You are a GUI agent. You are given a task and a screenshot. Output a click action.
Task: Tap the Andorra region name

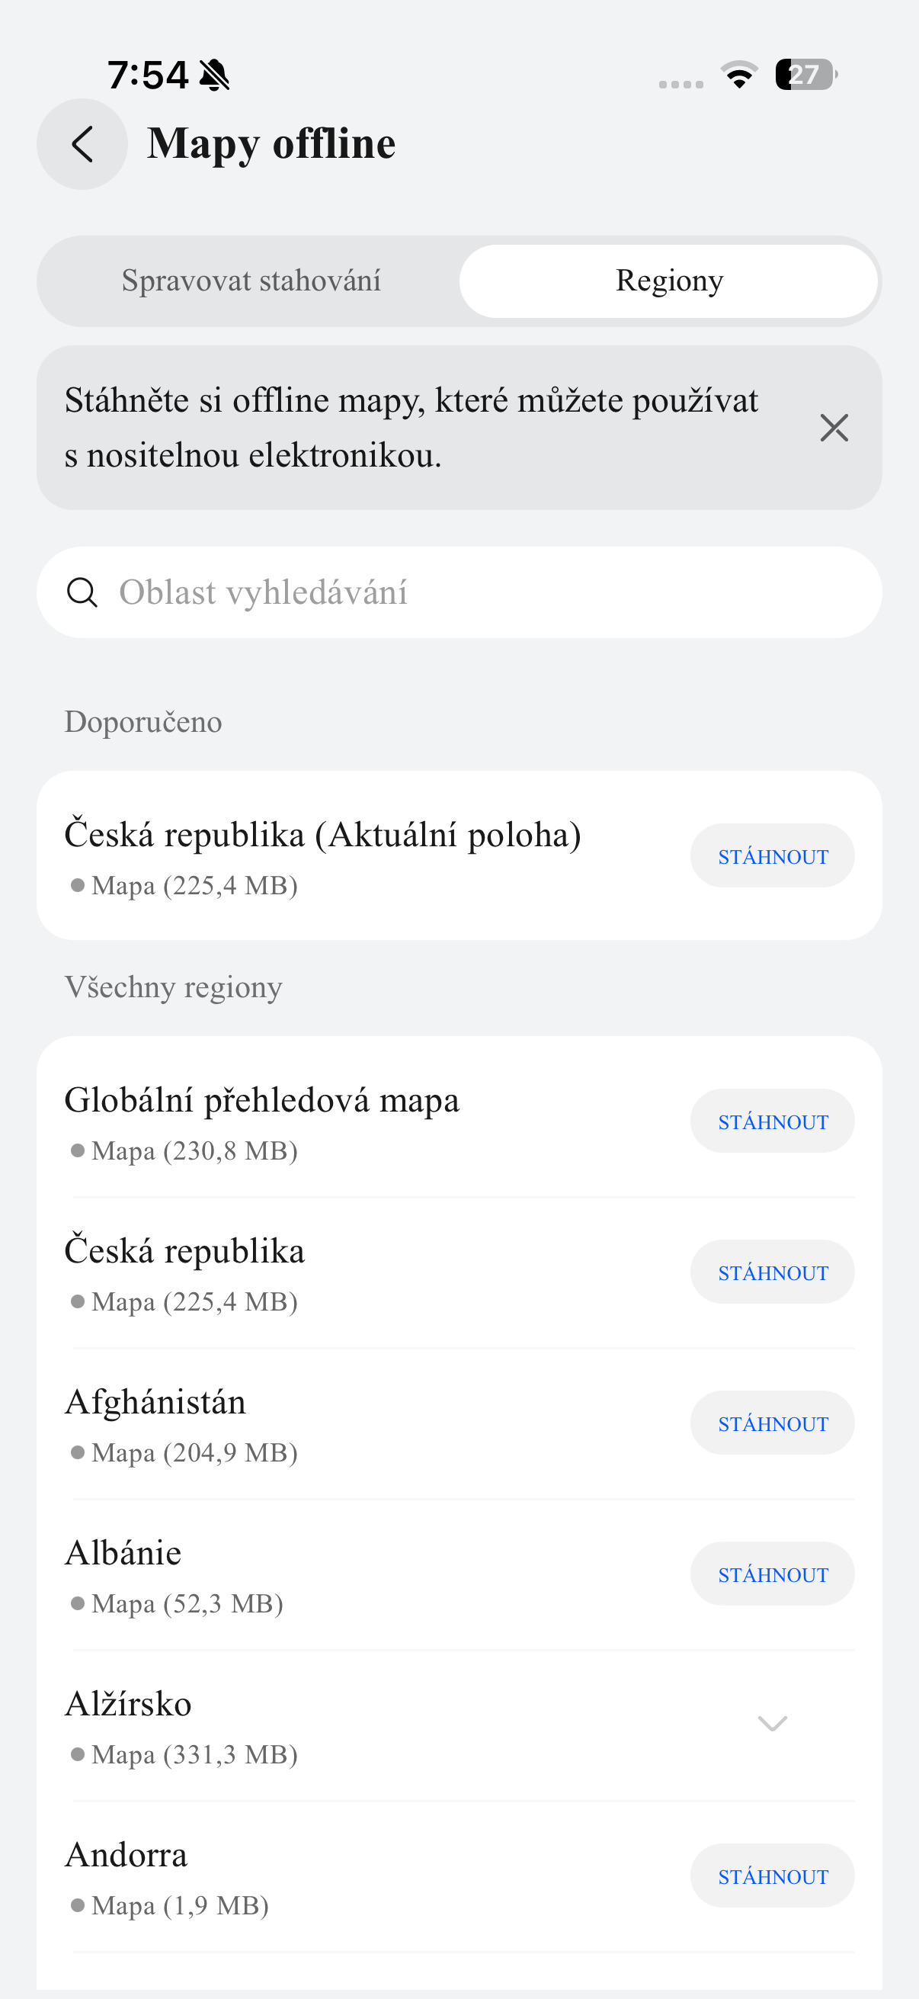tap(126, 1856)
